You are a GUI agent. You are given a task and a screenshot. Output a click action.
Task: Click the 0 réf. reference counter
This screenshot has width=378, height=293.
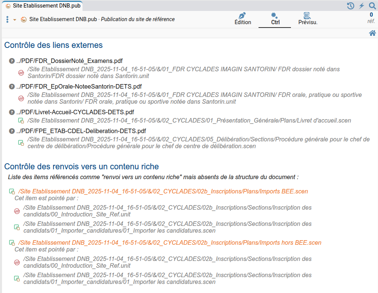click(371, 18)
